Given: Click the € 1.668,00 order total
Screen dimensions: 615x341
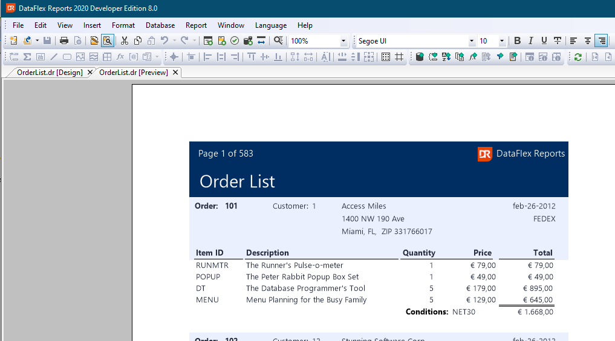Looking at the screenshot, I should click(x=535, y=312).
